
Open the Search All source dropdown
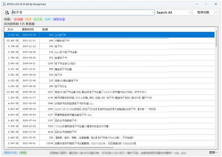click(x=173, y=12)
